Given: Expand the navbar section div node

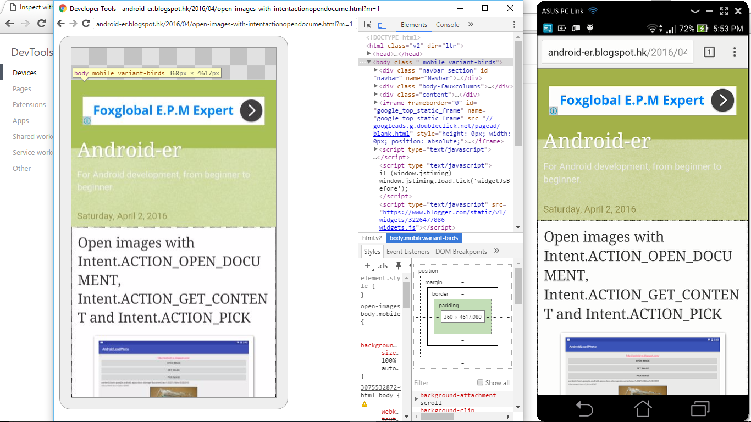Looking at the screenshot, I should (375, 70).
